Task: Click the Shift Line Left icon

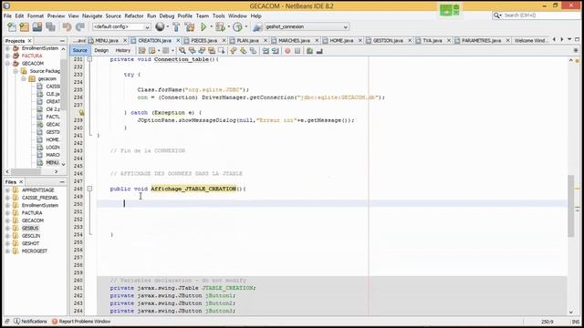Action: (266, 51)
